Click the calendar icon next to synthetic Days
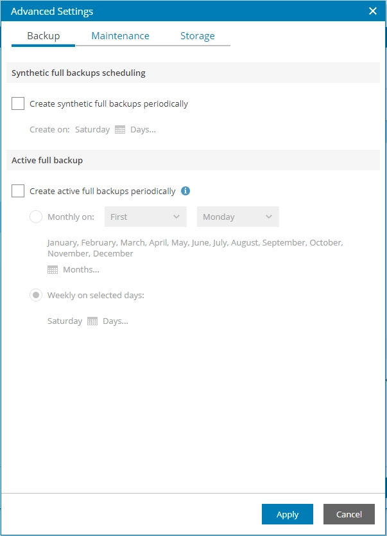 click(120, 129)
